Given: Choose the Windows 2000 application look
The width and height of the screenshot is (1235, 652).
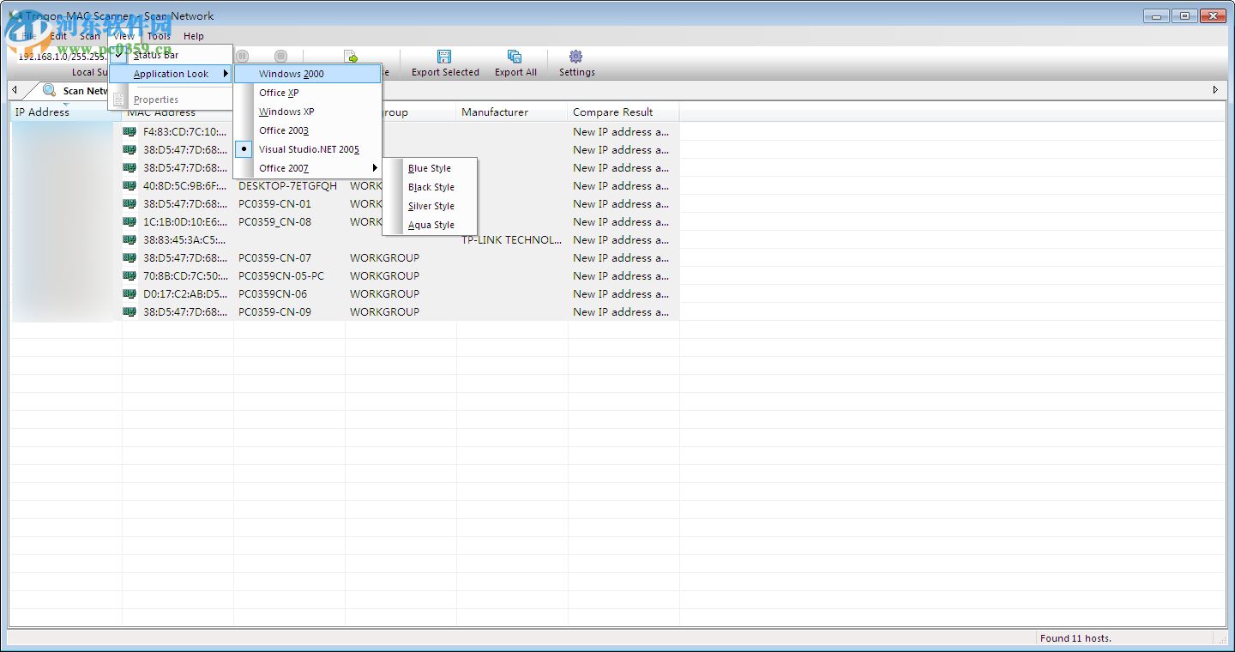Looking at the screenshot, I should pyautogui.click(x=292, y=74).
